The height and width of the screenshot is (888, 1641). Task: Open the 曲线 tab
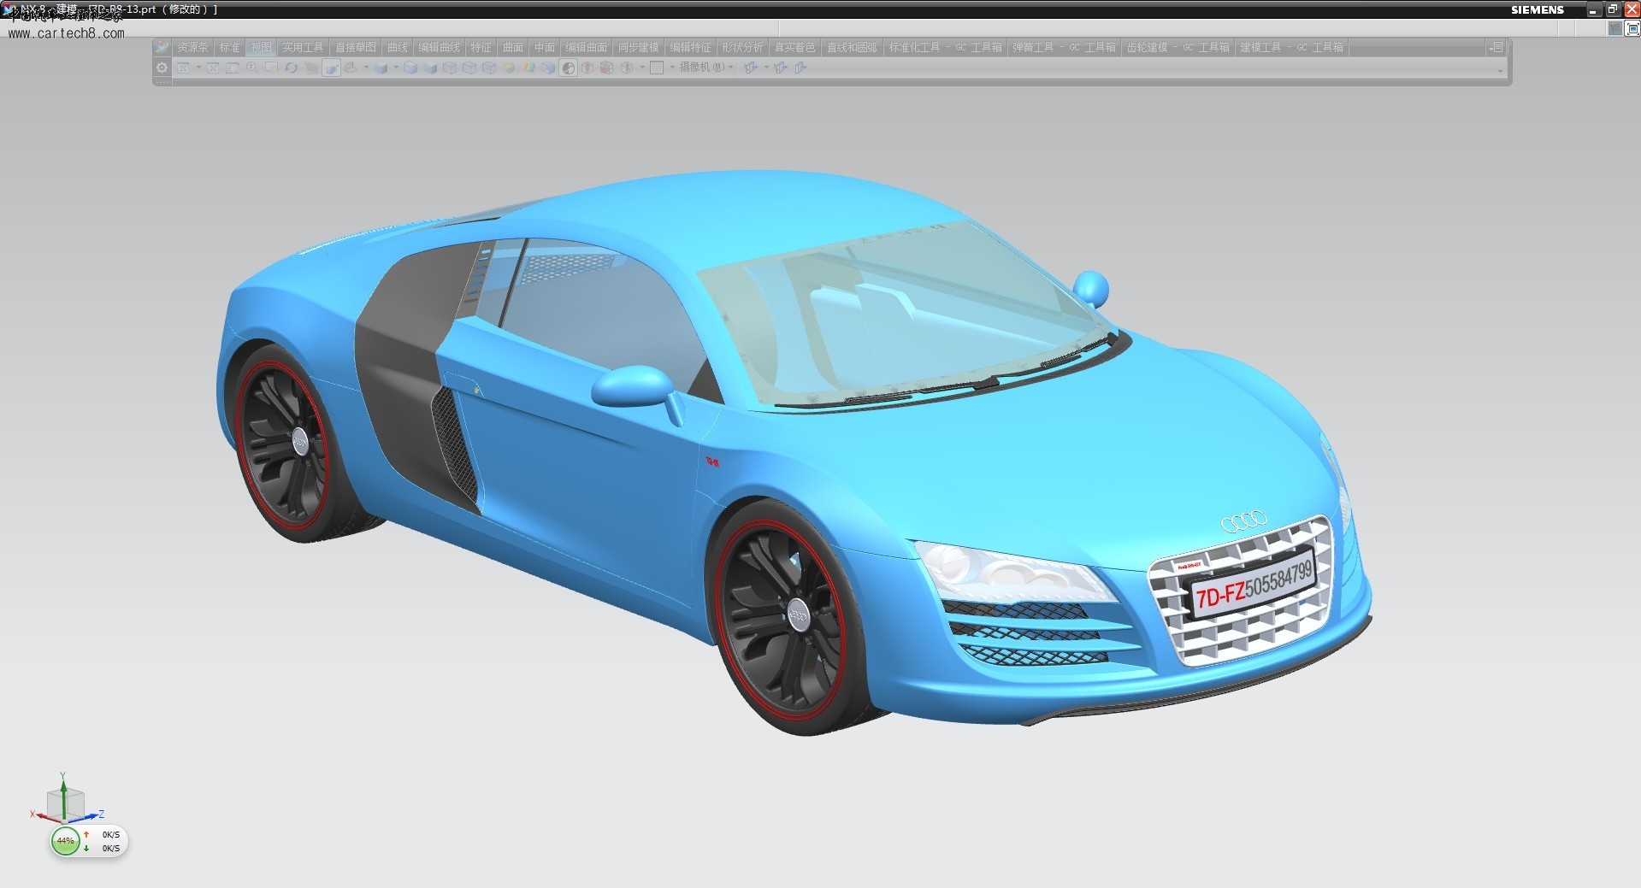coord(397,47)
